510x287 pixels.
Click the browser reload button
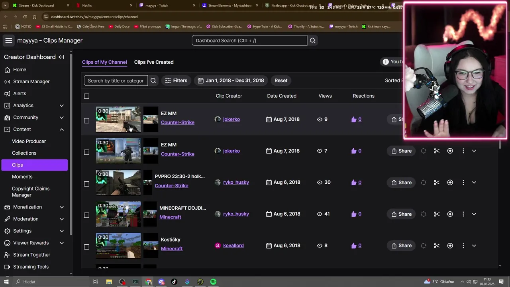[25, 17]
